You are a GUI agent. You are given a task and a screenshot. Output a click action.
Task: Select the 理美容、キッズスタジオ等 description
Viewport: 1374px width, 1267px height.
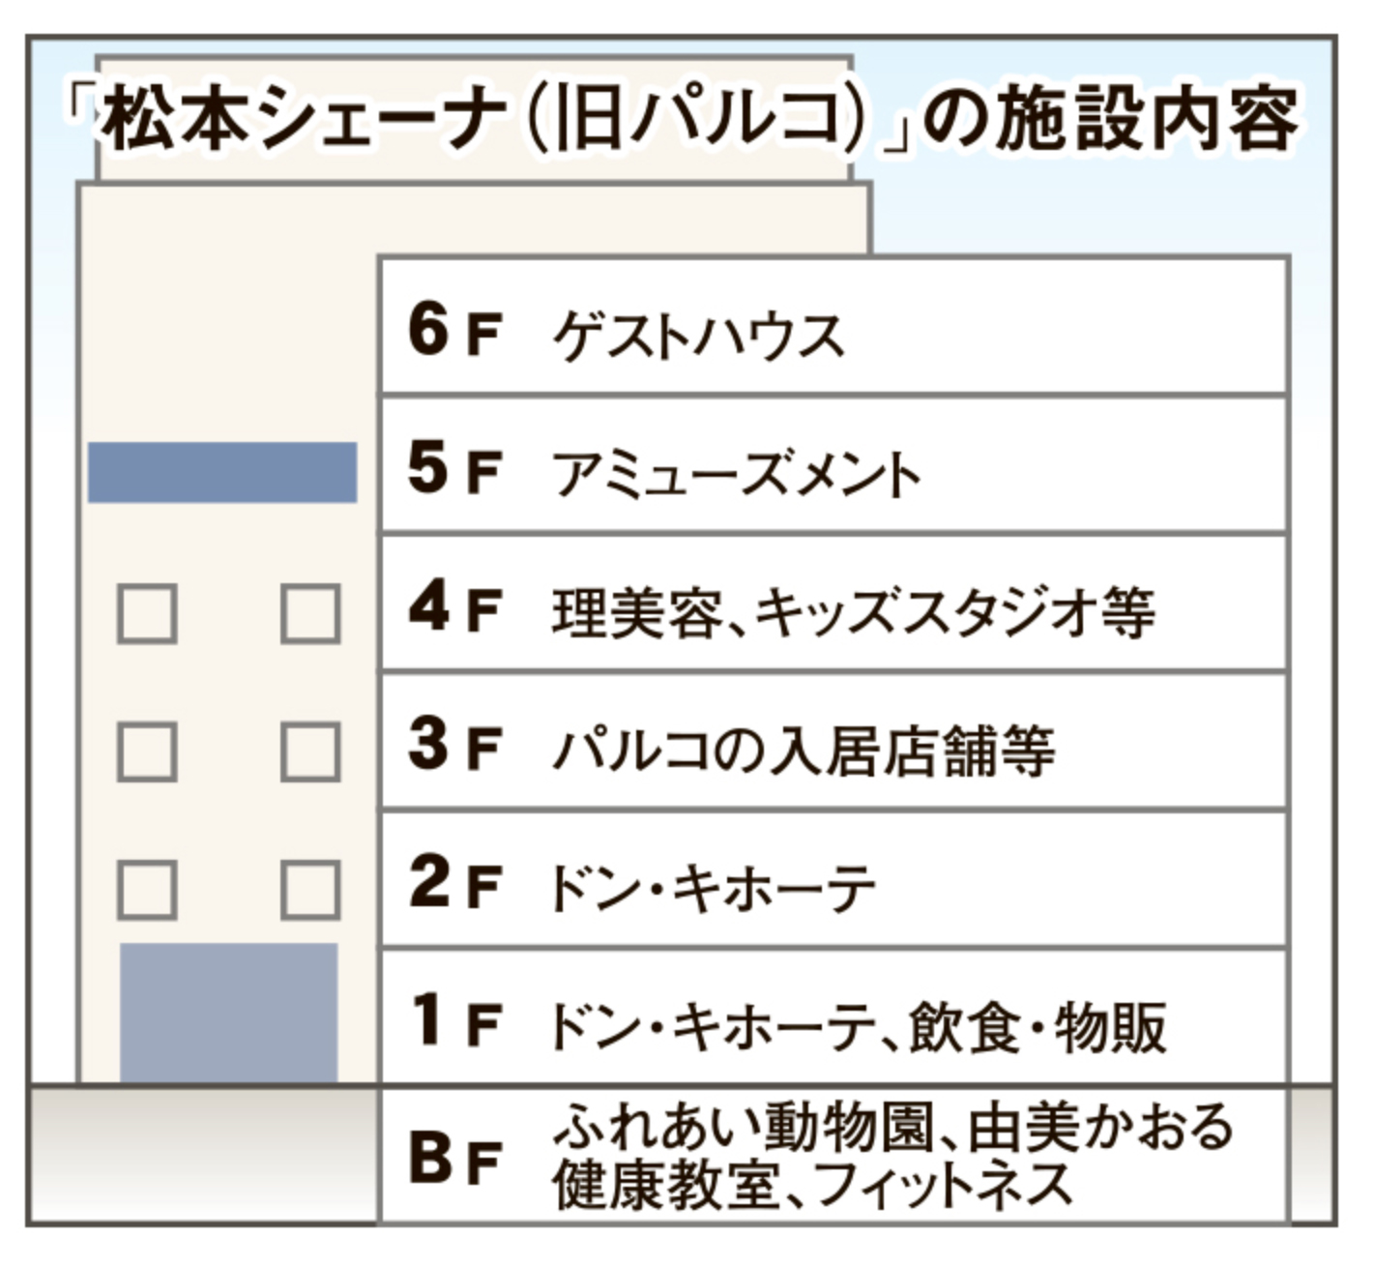[x=853, y=612]
